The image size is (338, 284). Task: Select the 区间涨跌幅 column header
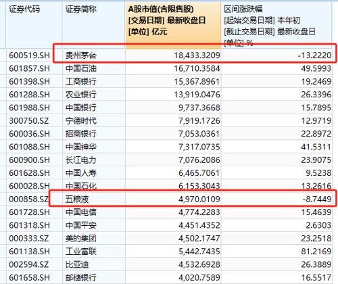tap(276, 25)
